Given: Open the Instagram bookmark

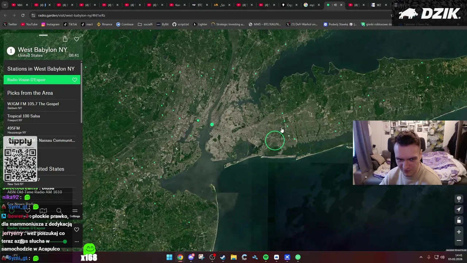Looking at the screenshot, I should pyautogui.click(x=50, y=24).
